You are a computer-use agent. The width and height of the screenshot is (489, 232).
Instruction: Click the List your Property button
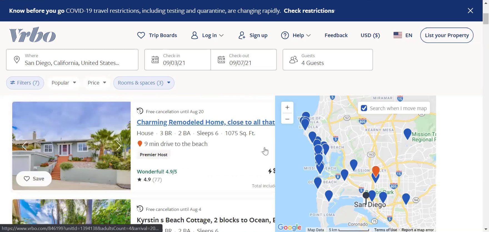point(446,35)
